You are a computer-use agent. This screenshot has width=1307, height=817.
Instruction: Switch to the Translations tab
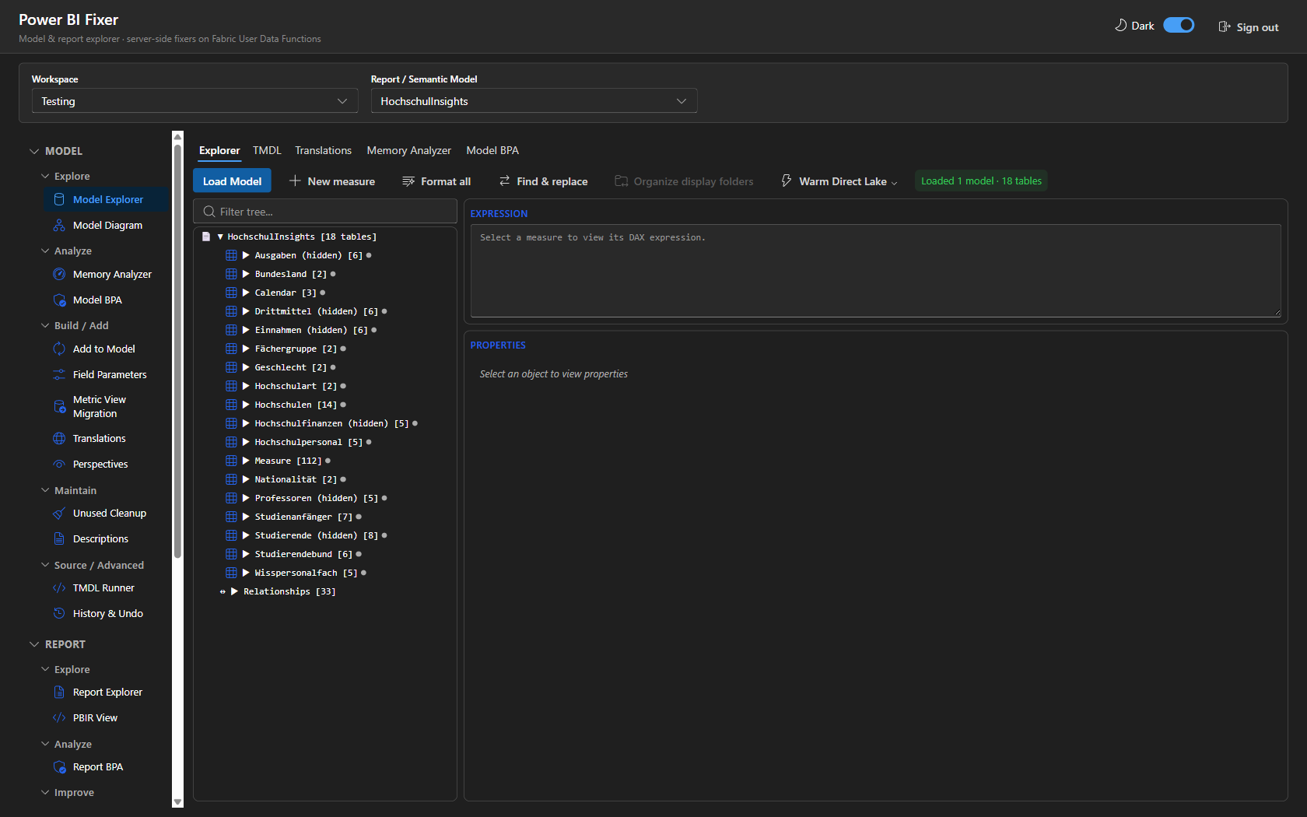point(323,150)
